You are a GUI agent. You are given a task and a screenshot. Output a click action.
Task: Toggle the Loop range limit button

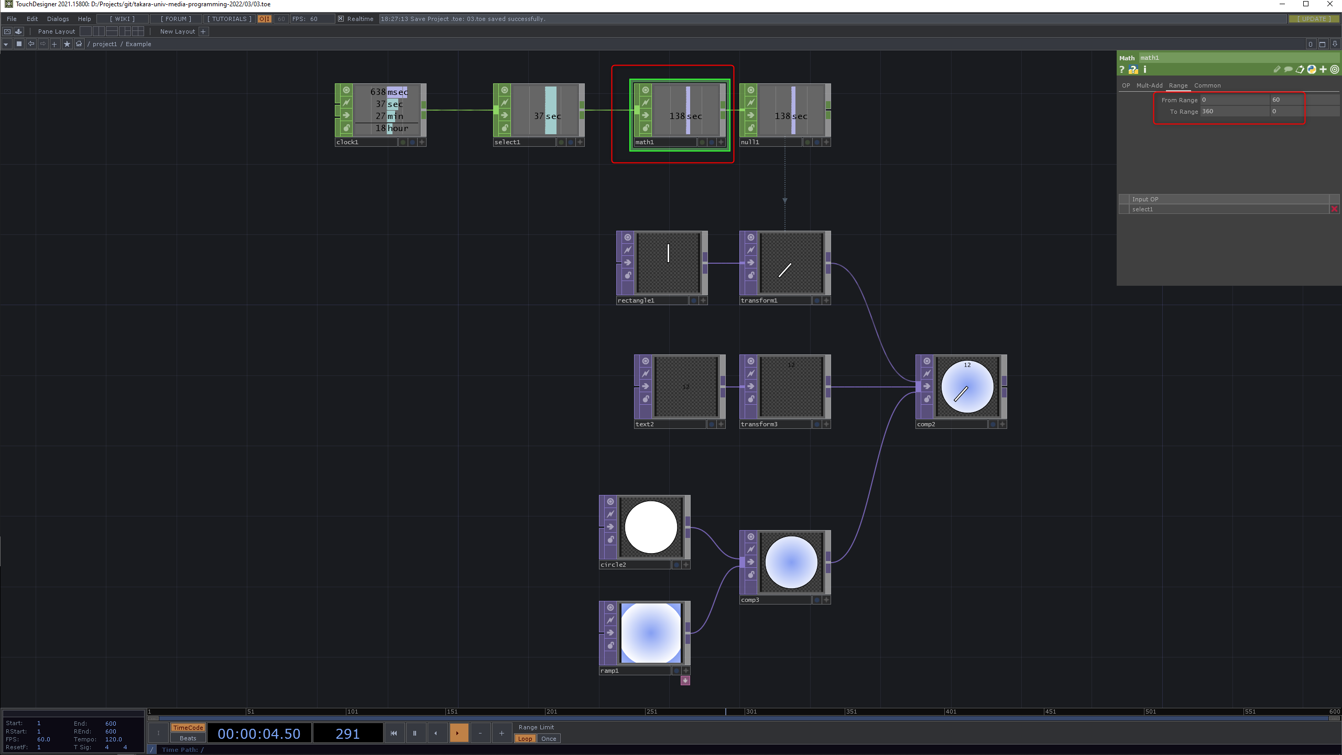point(525,739)
